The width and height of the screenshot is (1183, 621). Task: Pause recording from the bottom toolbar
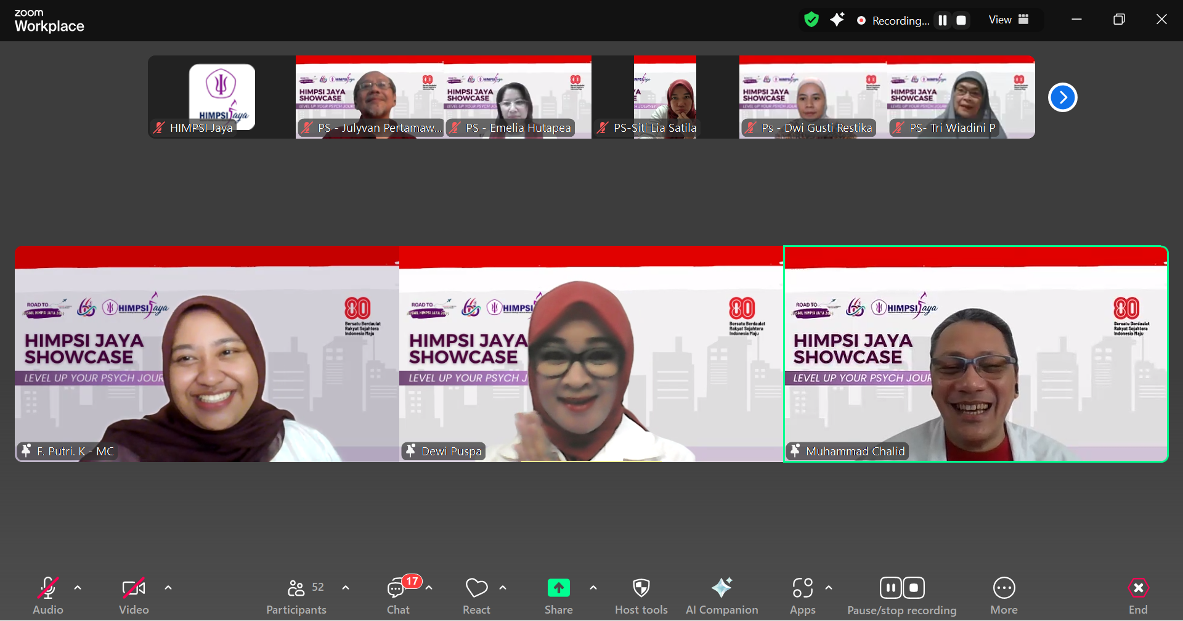click(891, 588)
